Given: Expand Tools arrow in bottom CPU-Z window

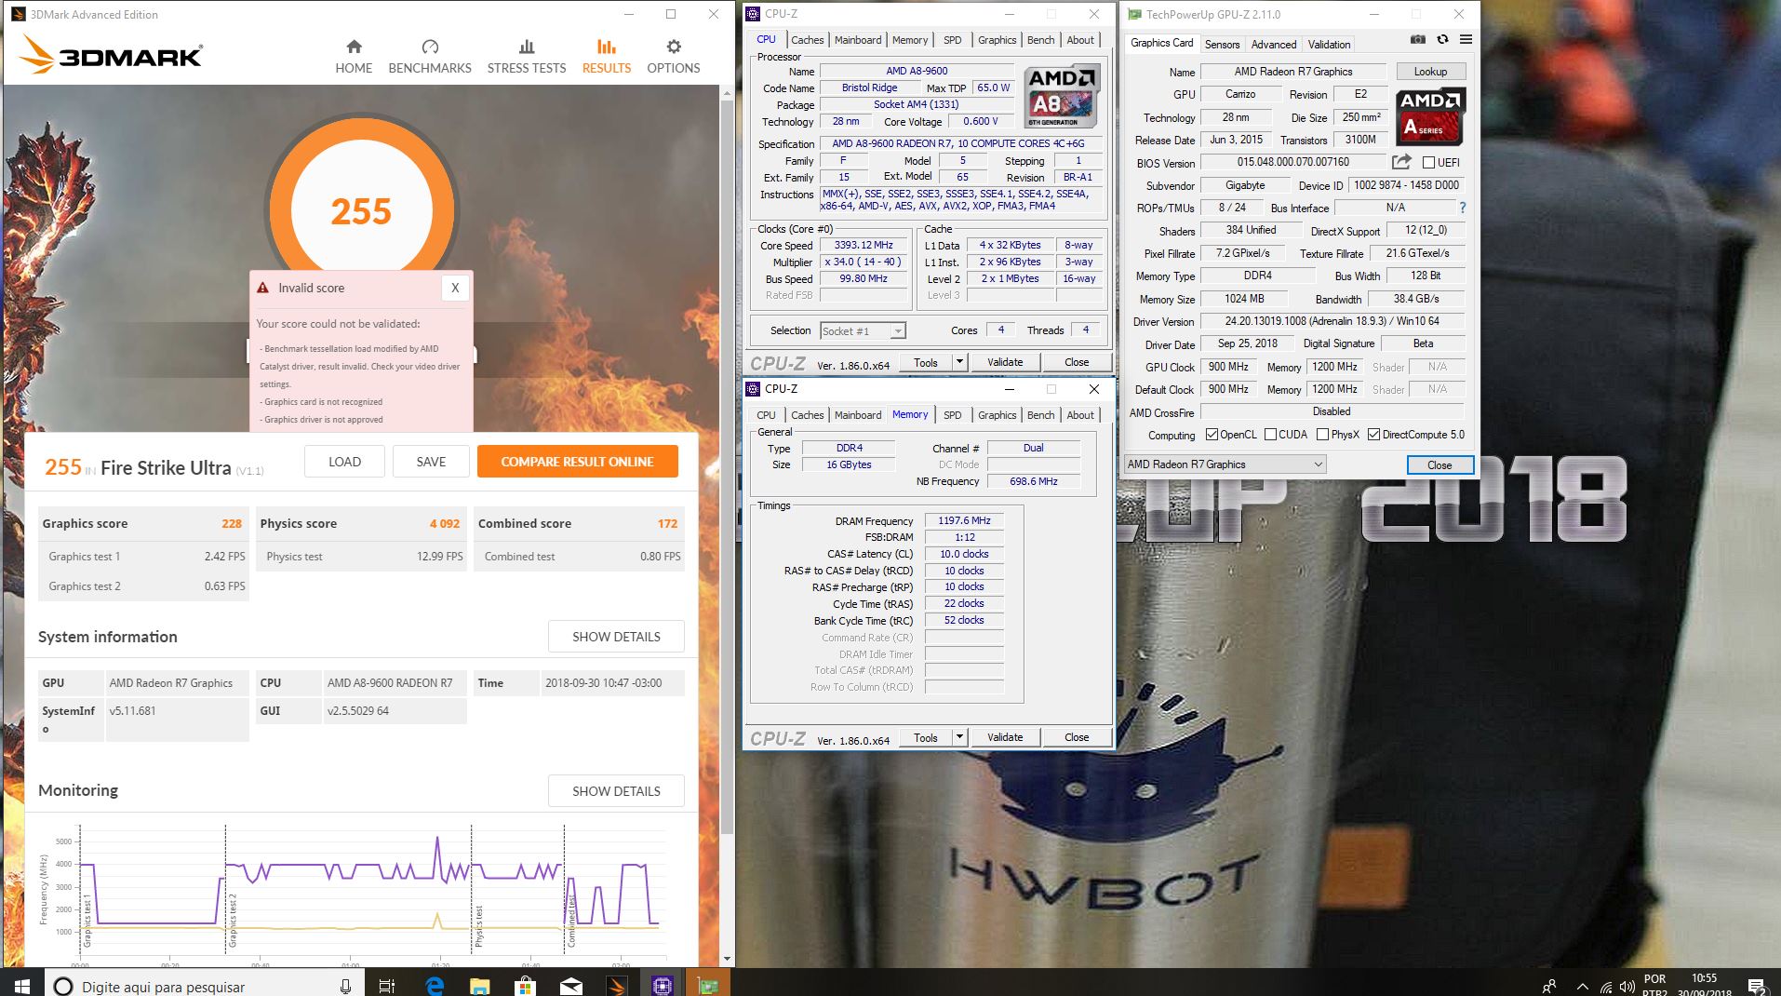Looking at the screenshot, I should click(x=959, y=737).
